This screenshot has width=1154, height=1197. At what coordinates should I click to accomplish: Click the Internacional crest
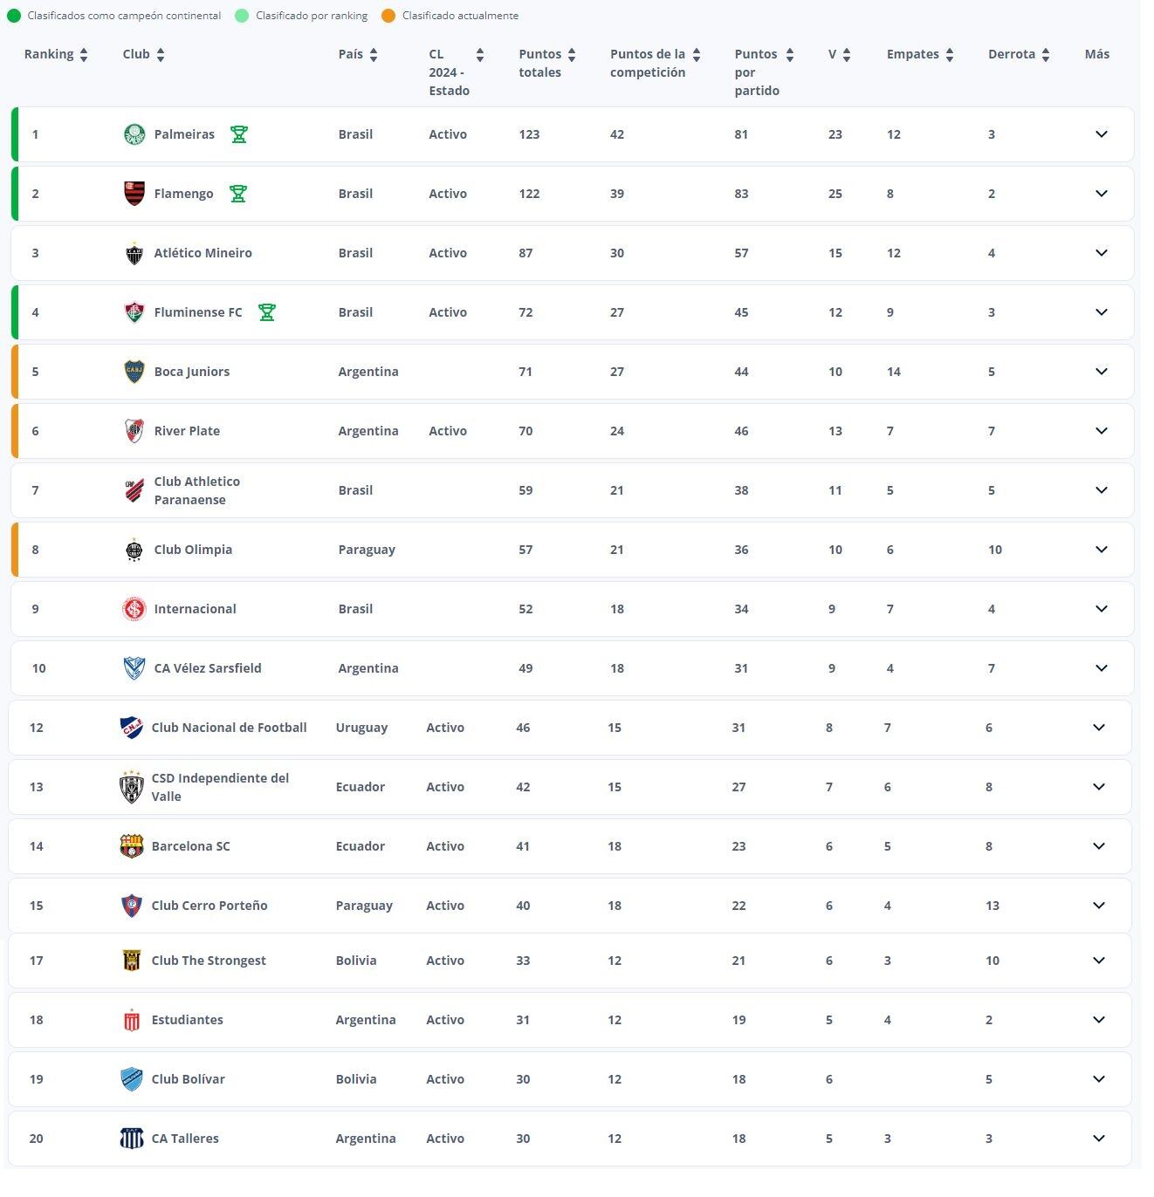[x=134, y=609]
